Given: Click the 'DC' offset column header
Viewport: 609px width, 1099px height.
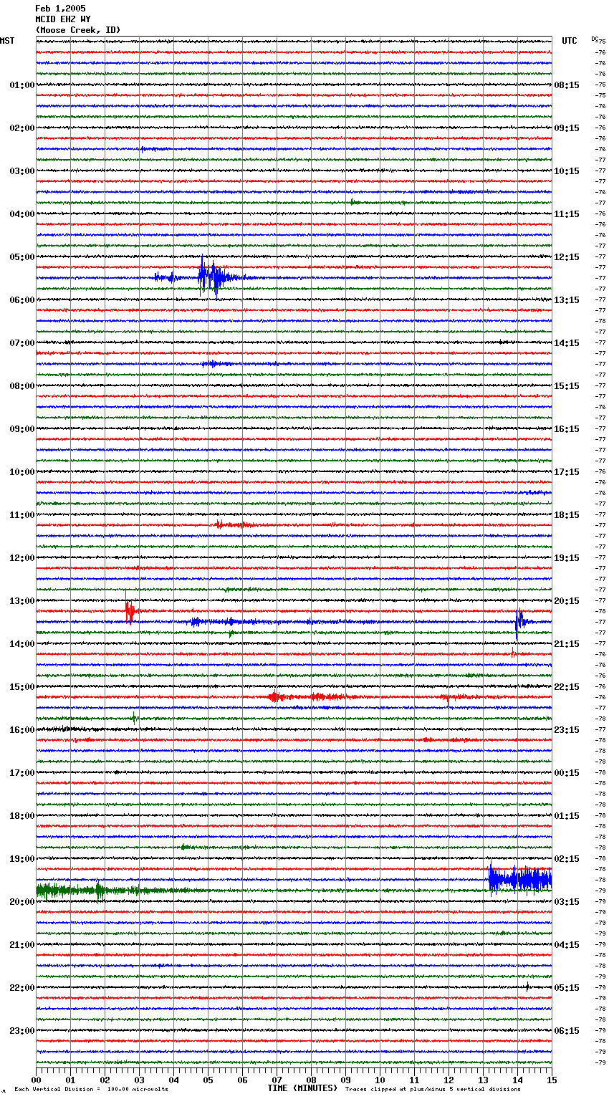Looking at the screenshot, I should pos(595,38).
